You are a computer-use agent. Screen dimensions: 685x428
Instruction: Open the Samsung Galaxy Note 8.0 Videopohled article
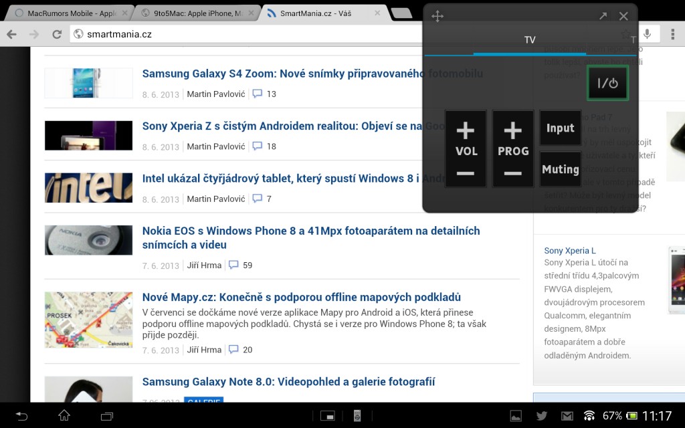(288, 382)
